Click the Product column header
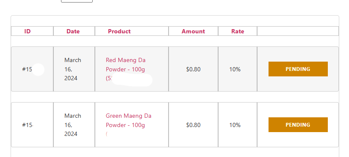The height and width of the screenshot is (157, 349). 119,31
